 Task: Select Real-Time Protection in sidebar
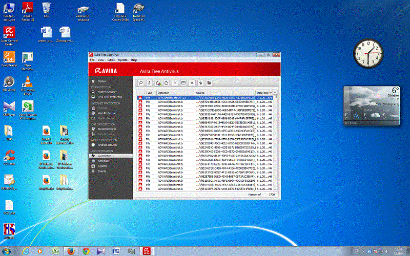(110, 97)
